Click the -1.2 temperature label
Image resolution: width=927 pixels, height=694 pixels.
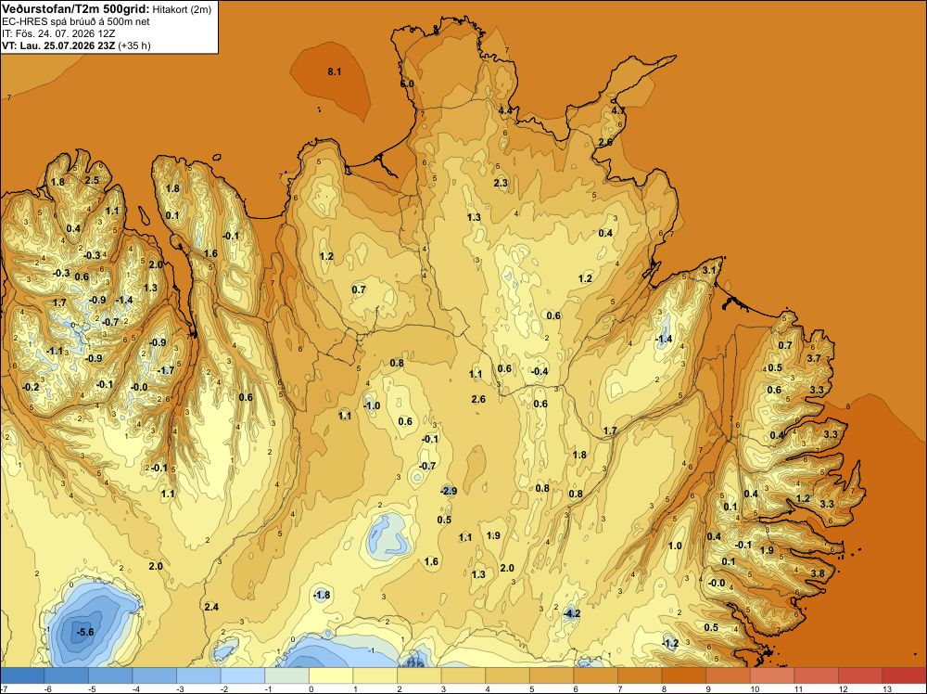(x=670, y=643)
